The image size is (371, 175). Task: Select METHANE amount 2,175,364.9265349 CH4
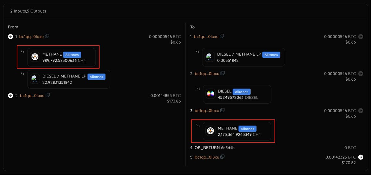coord(239,134)
